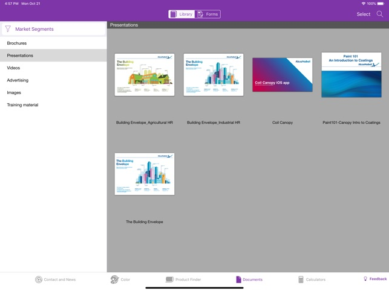Viewport: 389px width, 291px height.
Task: Tap the Market Segments funnel filter icon
Action: (8, 29)
